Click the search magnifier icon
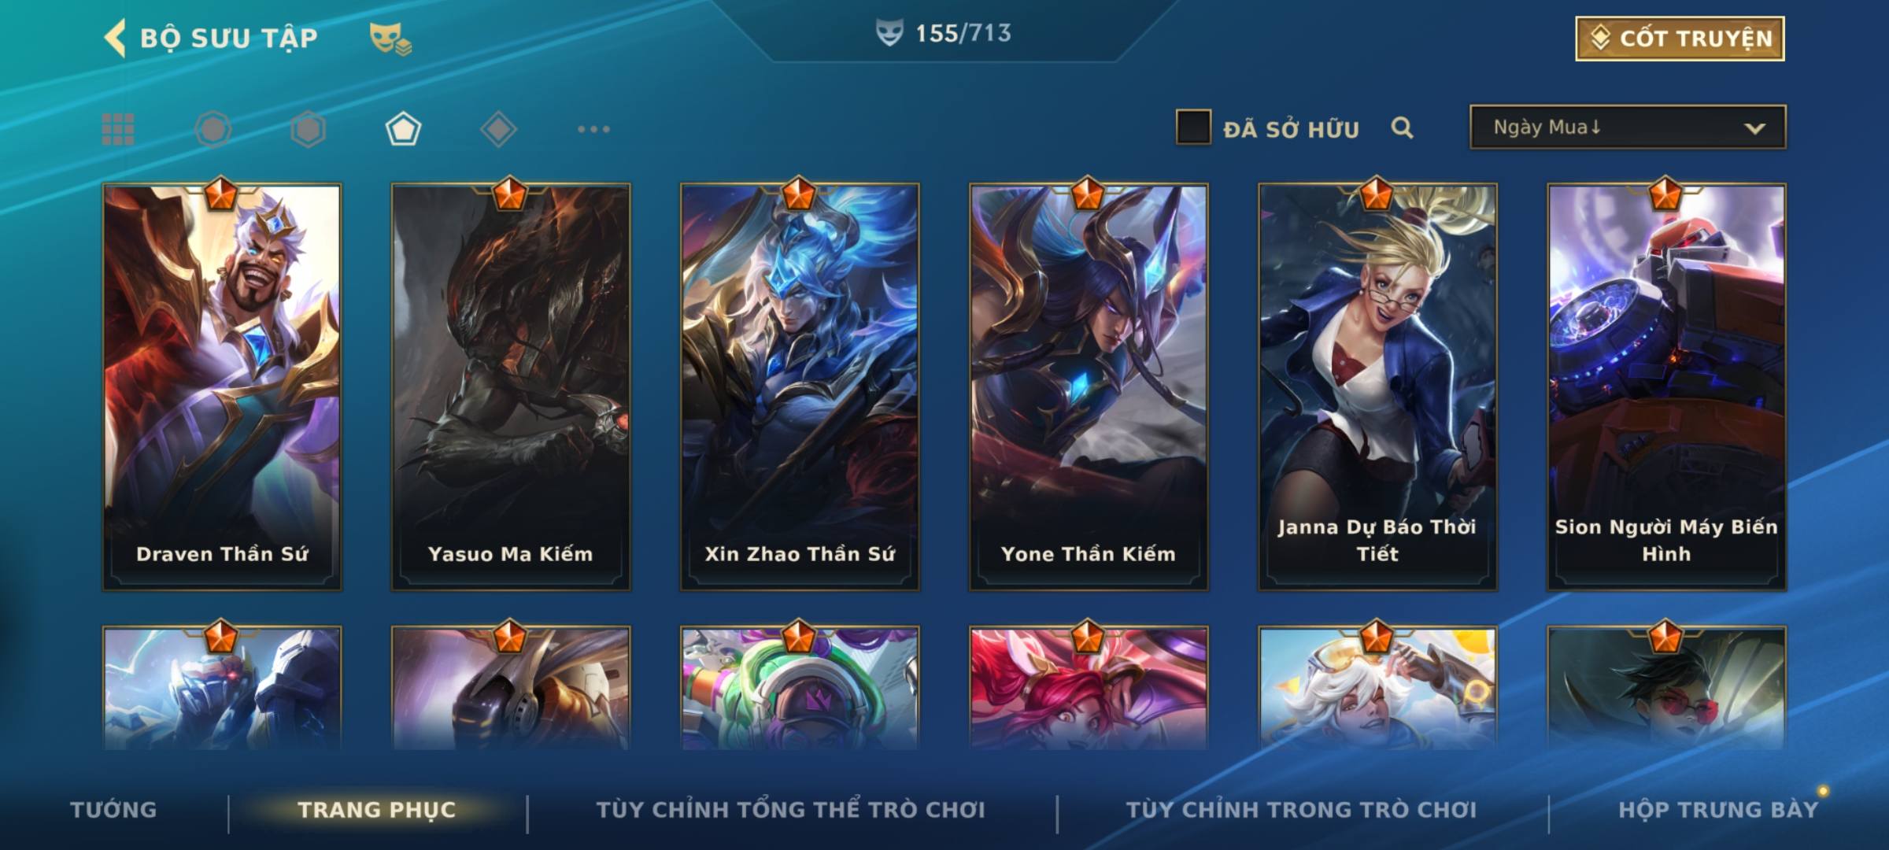This screenshot has height=850, width=1889. 1402,128
